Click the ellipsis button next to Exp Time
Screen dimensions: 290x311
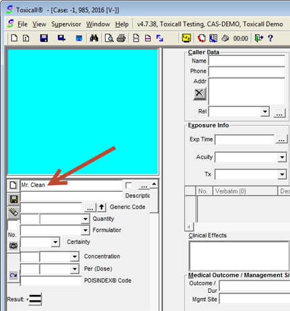tap(281, 139)
